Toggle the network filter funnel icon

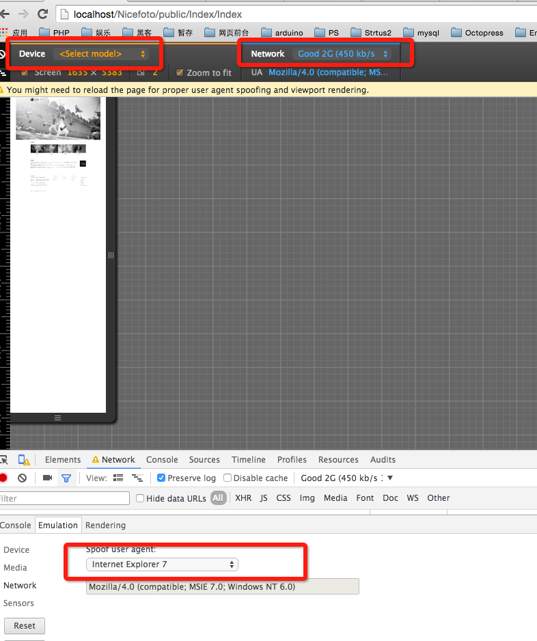coord(66,478)
